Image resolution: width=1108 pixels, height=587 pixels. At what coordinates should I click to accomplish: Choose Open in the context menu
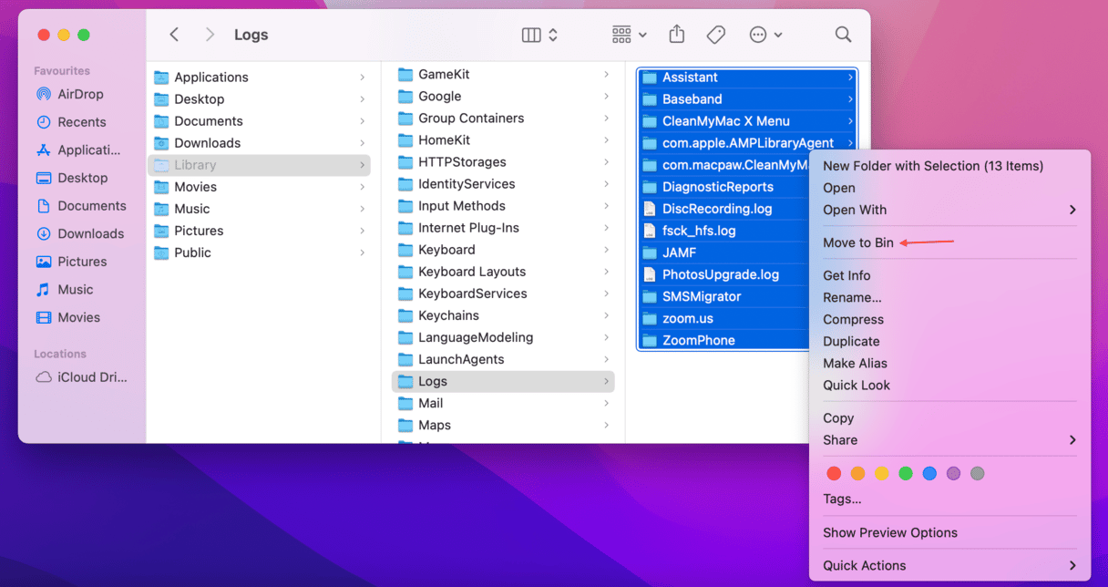pos(949,188)
